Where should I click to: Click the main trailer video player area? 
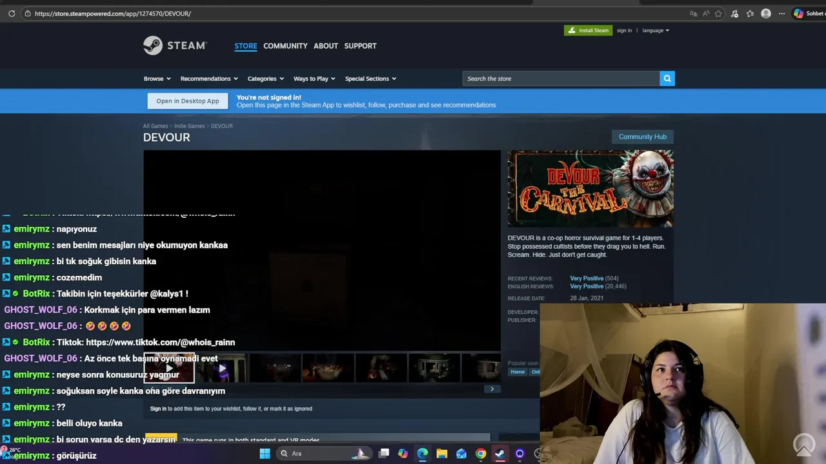pyautogui.click(x=322, y=251)
